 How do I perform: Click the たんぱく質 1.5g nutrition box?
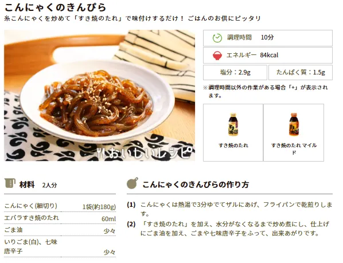click(301, 72)
